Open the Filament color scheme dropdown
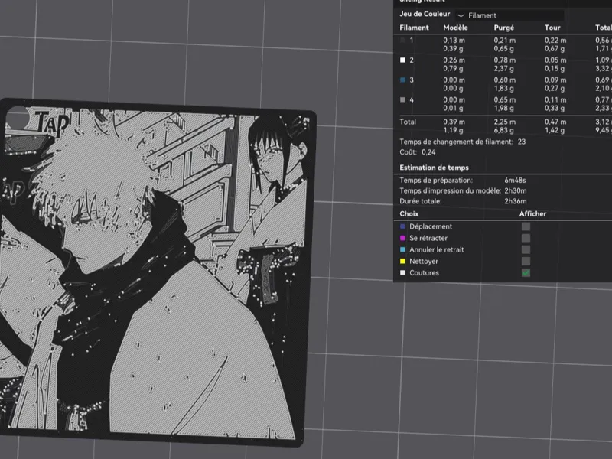The width and height of the screenshot is (612, 459). [x=509, y=15]
